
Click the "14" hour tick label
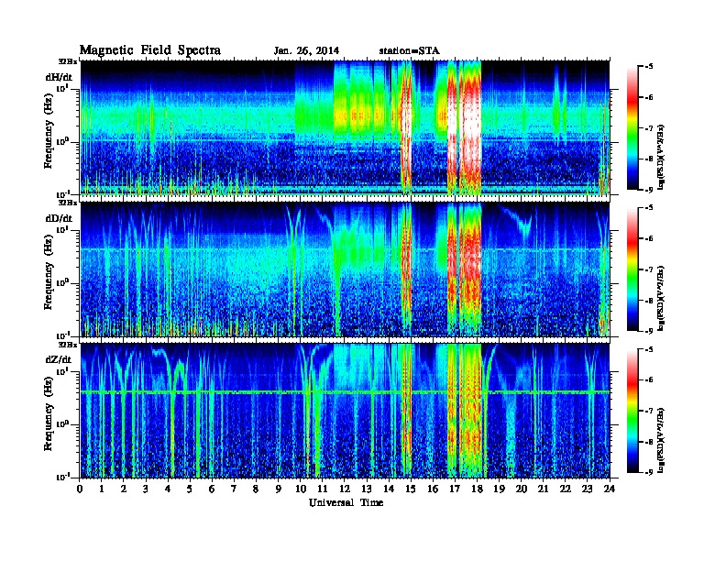389,489
